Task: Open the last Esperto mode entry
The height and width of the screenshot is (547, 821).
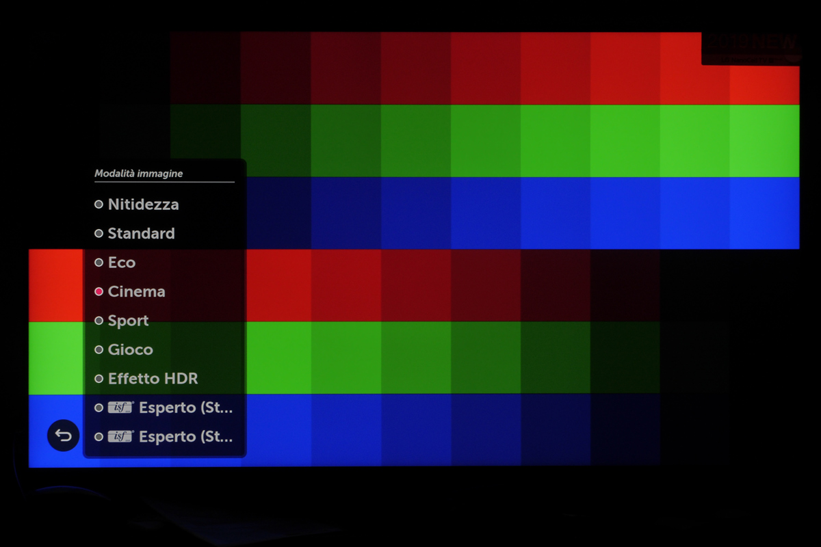Action: tap(185, 437)
